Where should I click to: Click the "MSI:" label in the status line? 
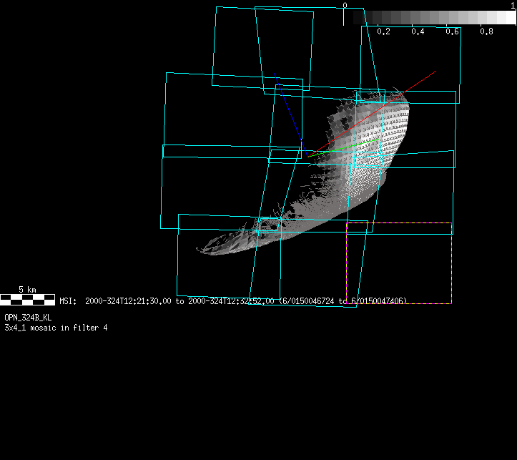pyautogui.click(x=68, y=301)
